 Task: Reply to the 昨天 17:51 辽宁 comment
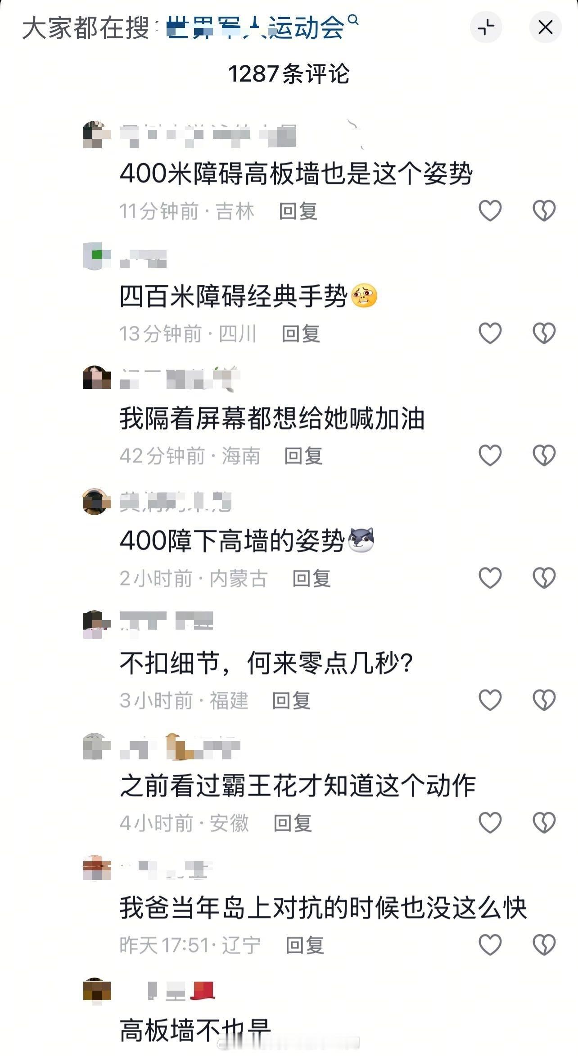click(x=305, y=945)
